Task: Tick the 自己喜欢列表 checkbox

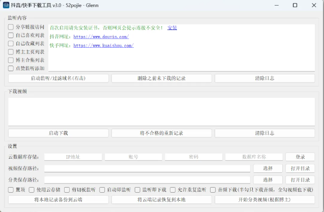Action: coord(11,36)
